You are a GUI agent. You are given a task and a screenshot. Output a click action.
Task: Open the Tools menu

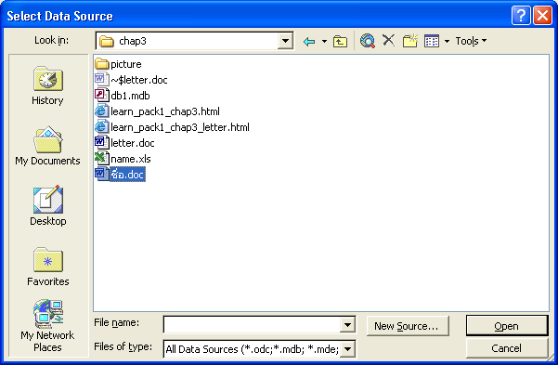[471, 41]
